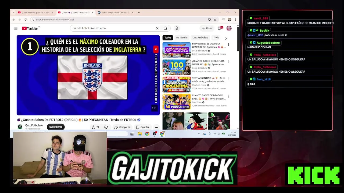Open options for 50 Preguntas de CULTURA video

coord(228,45)
